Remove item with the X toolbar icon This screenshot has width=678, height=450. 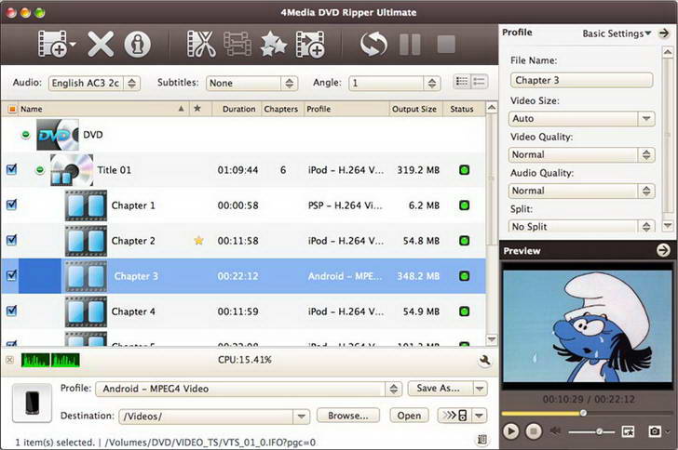click(x=101, y=44)
